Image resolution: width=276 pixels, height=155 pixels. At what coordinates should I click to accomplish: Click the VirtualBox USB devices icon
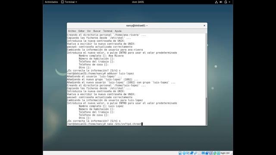[195, 153]
